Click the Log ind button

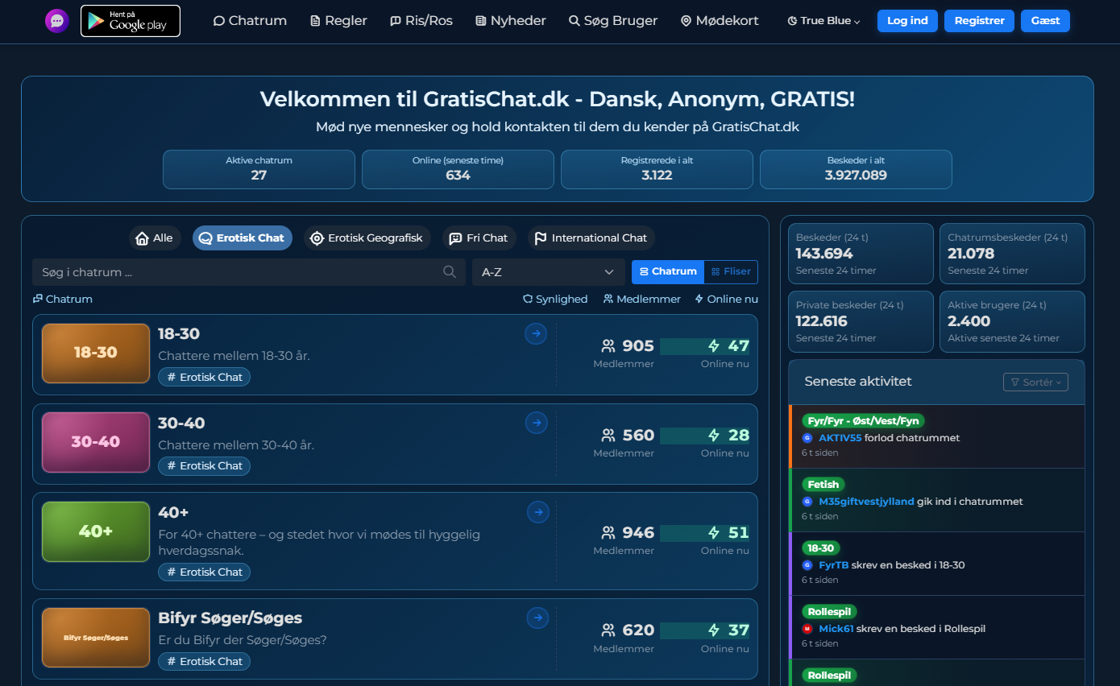point(907,21)
